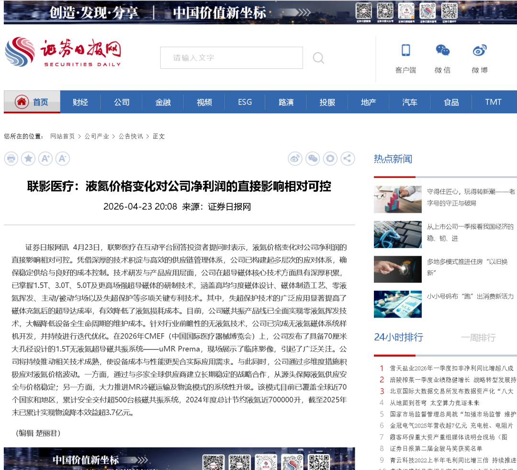Go to 公司产业 in breadcrumb

97,136
